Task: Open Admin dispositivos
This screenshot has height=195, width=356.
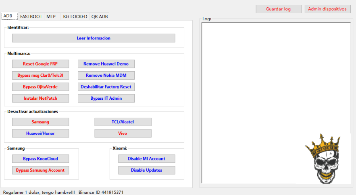Action: pyautogui.click(x=327, y=9)
